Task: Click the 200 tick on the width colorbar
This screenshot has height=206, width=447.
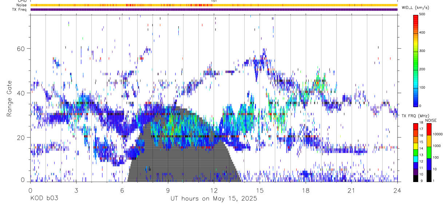Action: coord(422,69)
